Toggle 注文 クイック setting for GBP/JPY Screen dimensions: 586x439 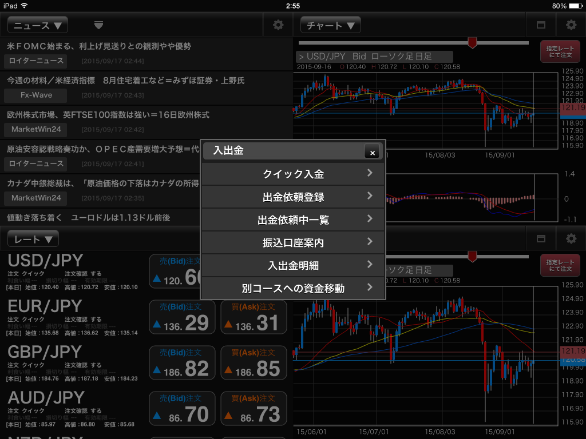click(x=26, y=365)
